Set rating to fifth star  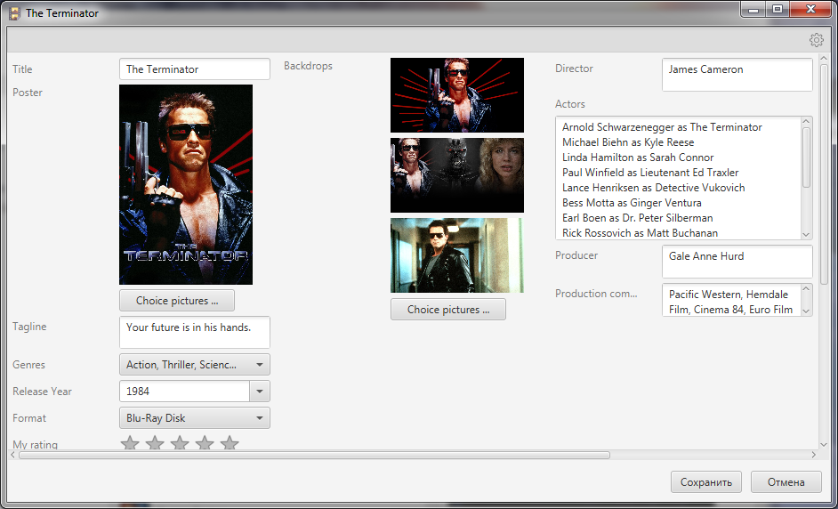pos(230,442)
